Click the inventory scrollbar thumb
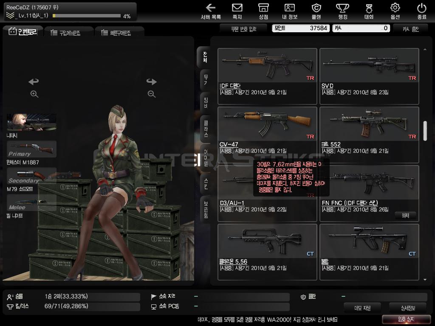 [x=425, y=131]
